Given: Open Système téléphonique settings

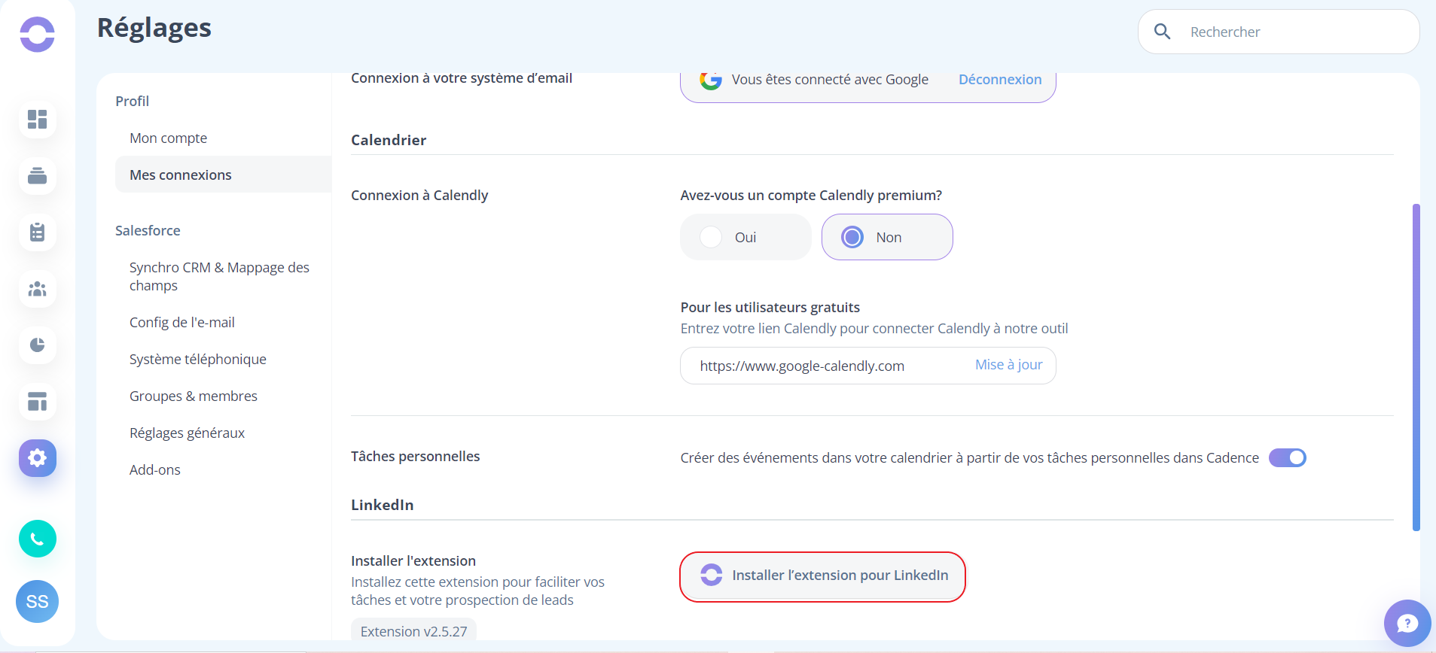Looking at the screenshot, I should click(197, 359).
